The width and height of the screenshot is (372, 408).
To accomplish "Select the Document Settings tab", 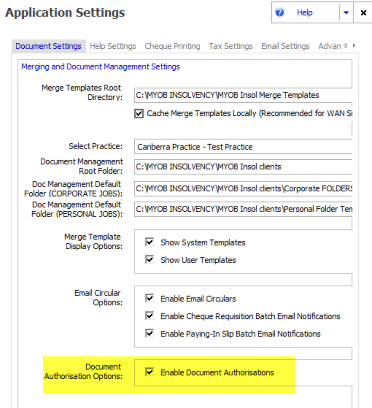I will tap(48, 46).
